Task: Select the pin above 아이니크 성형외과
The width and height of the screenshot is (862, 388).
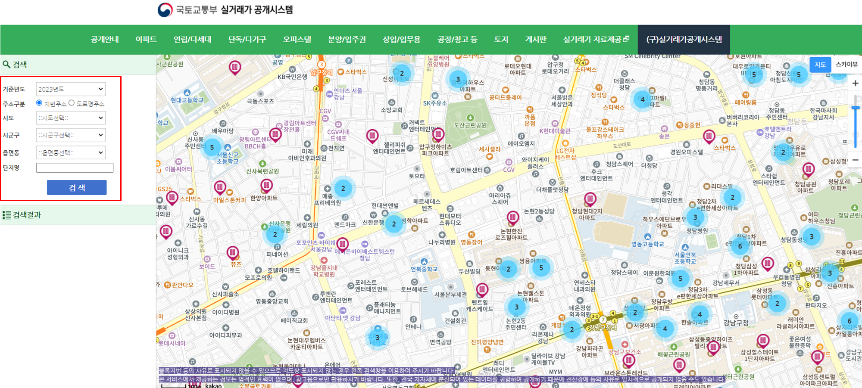Action: point(166,232)
